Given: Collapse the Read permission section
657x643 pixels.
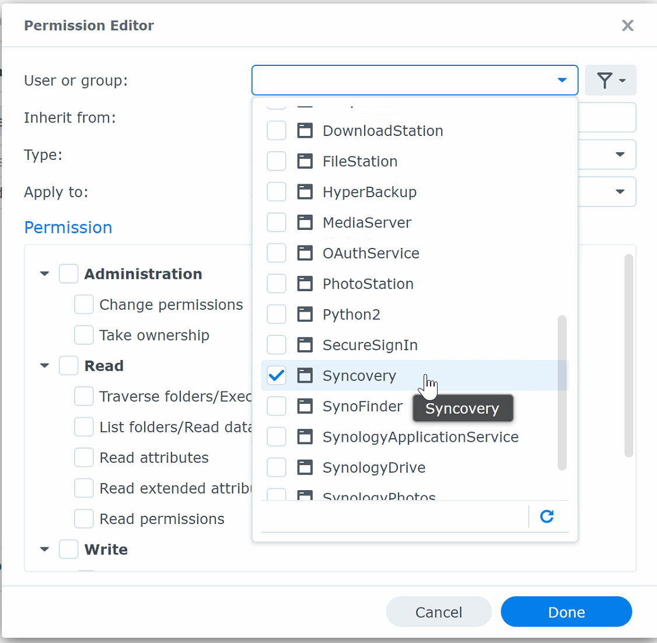Looking at the screenshot, I should click(x=44, y=366).
